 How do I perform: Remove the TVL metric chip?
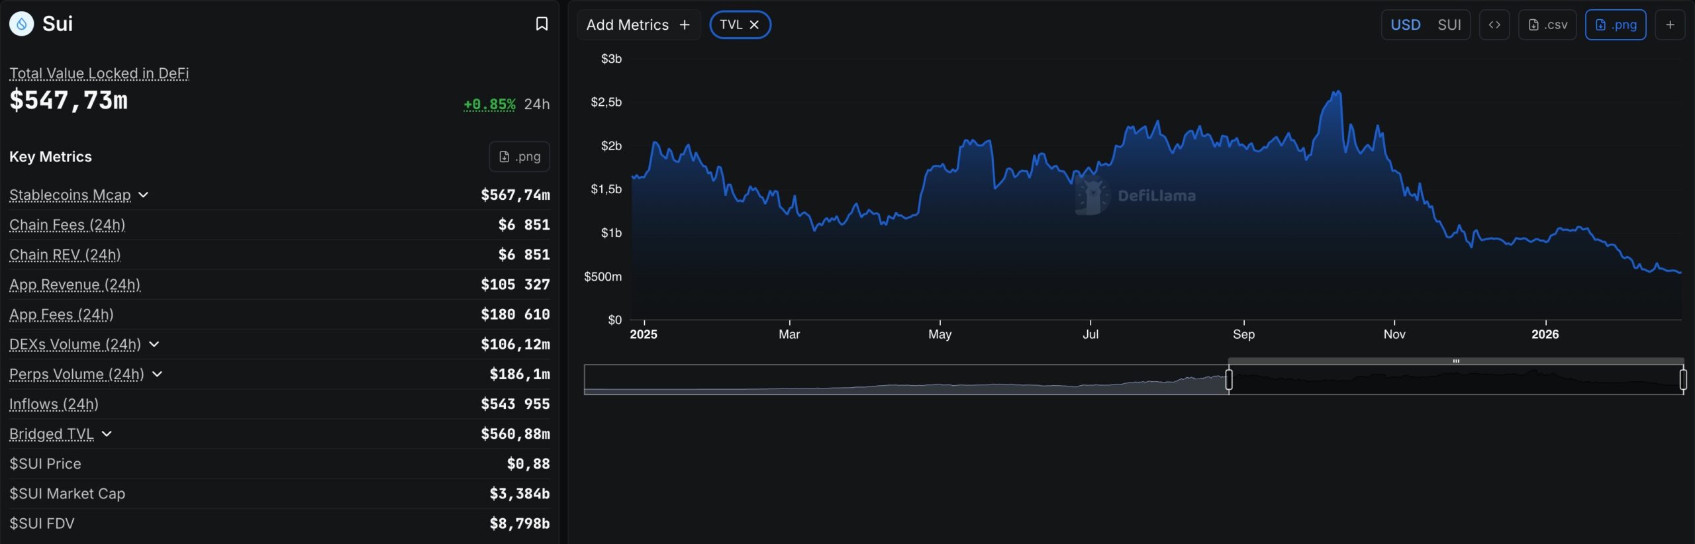pos(754,25)
